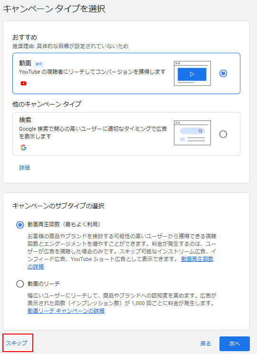Click the 検索 campaign card title
Screen dimensions: 257x354
(25, 120)
